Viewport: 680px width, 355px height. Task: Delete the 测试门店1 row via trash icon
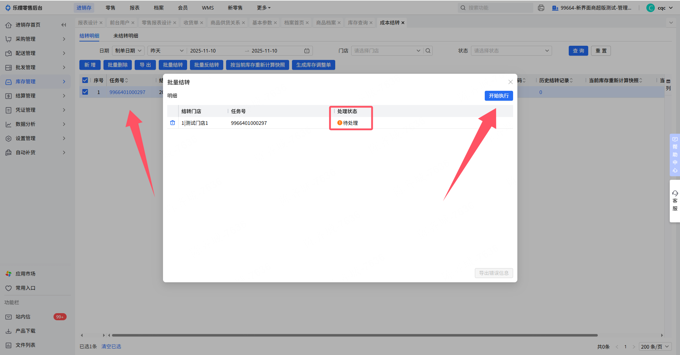point(173,123)
